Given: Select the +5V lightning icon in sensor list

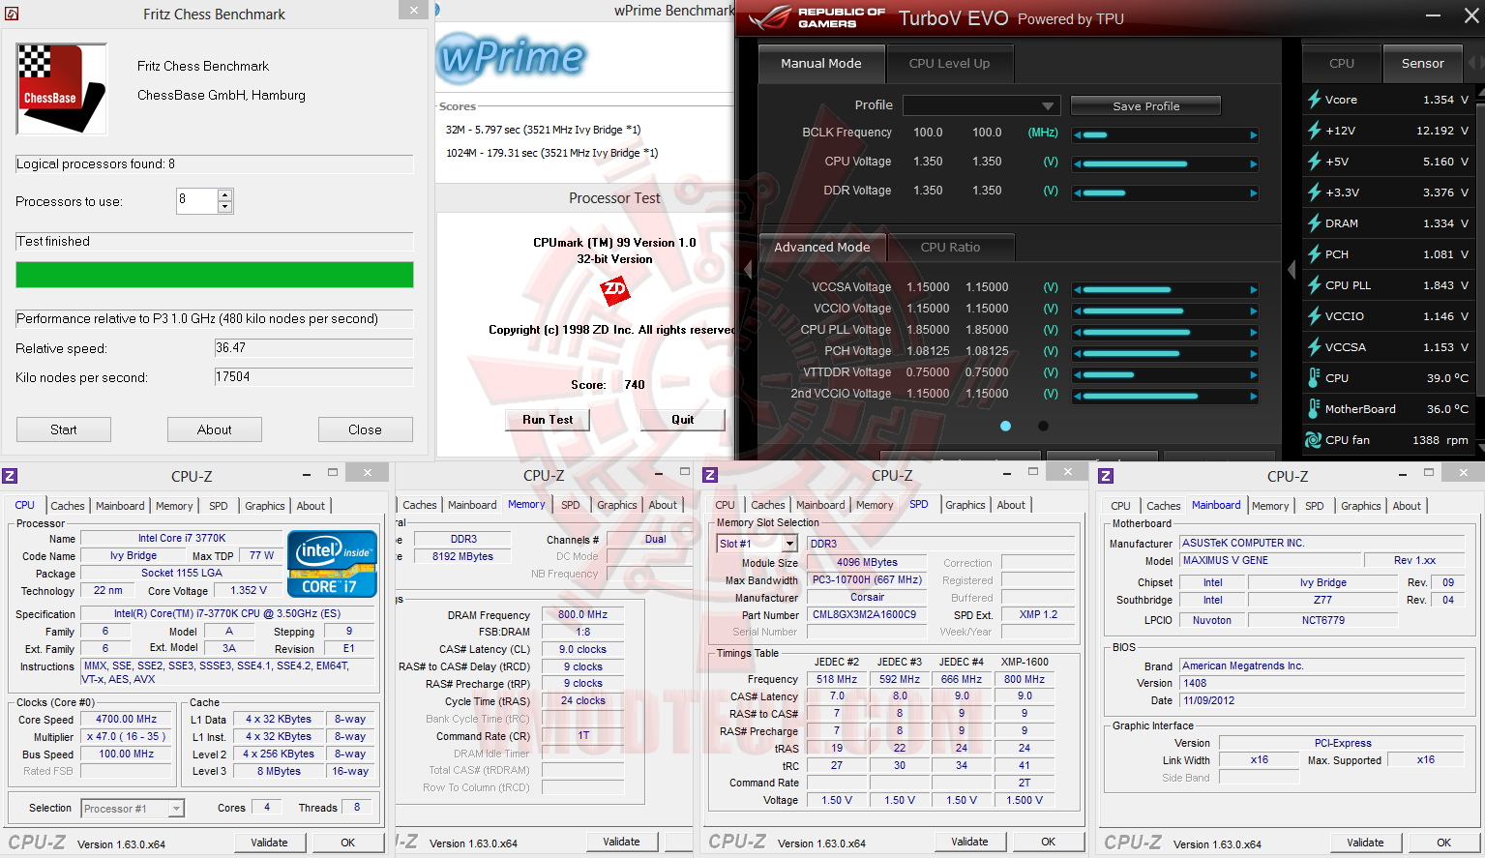Looking at the screenshot, I should point(1314,162).
